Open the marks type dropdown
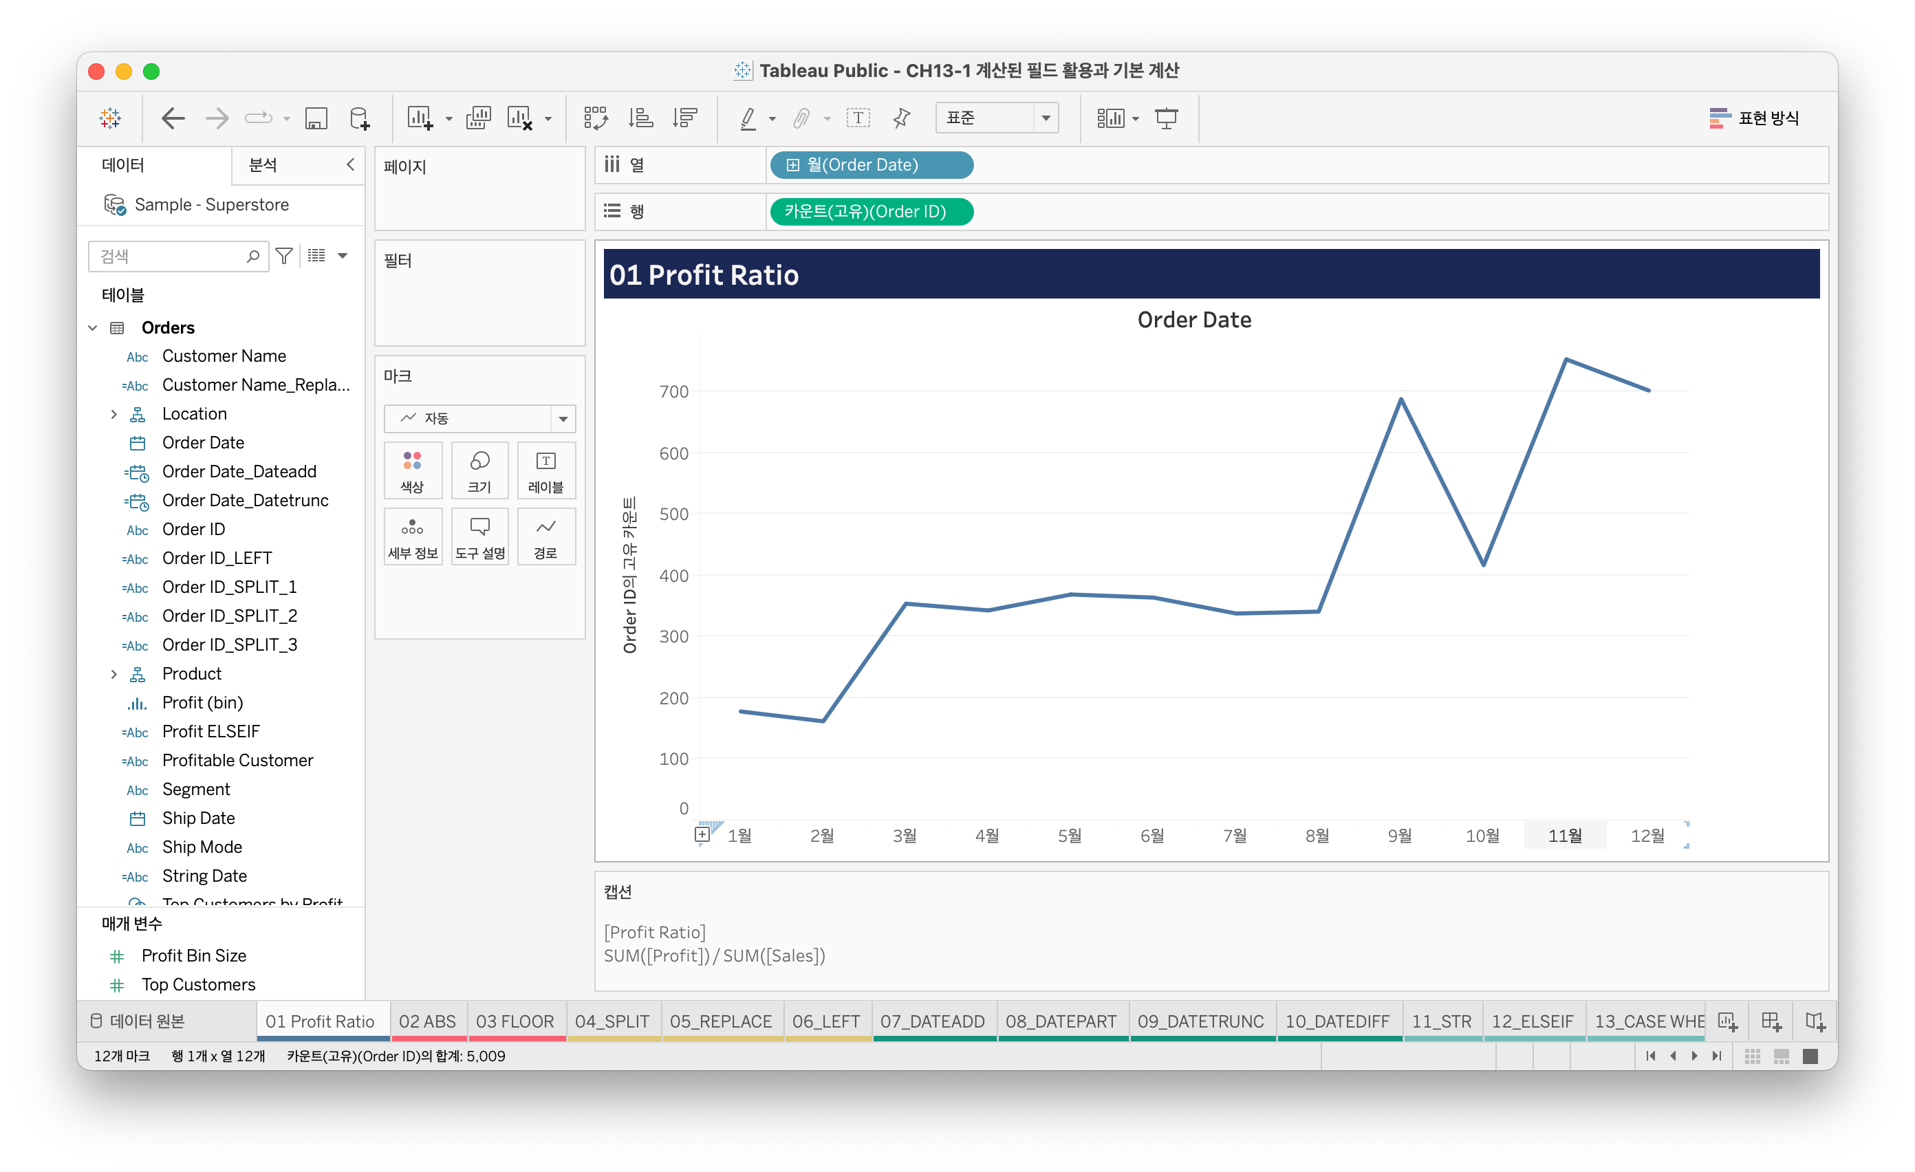The height and width of the screenshot is (1172, 1915). 479,419
